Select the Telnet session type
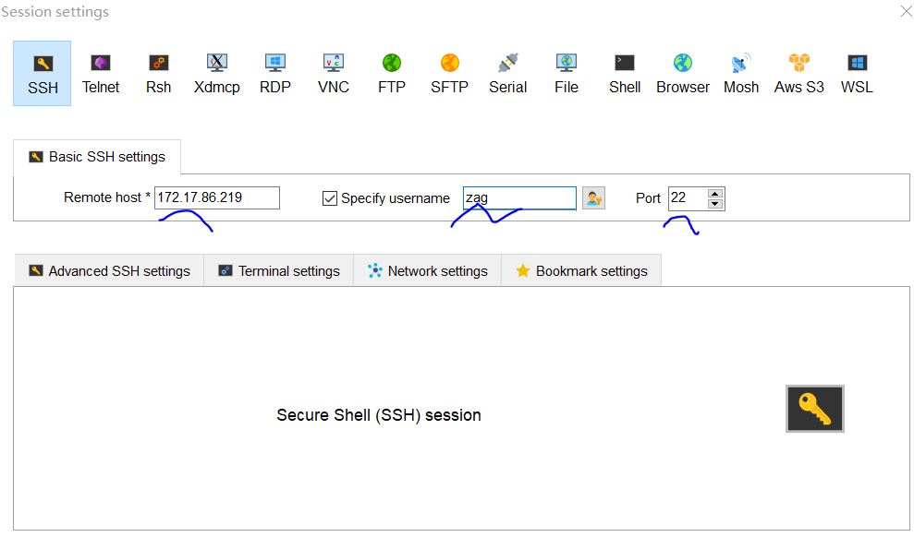This screenshot has width=914, height=549. point(101,73)
